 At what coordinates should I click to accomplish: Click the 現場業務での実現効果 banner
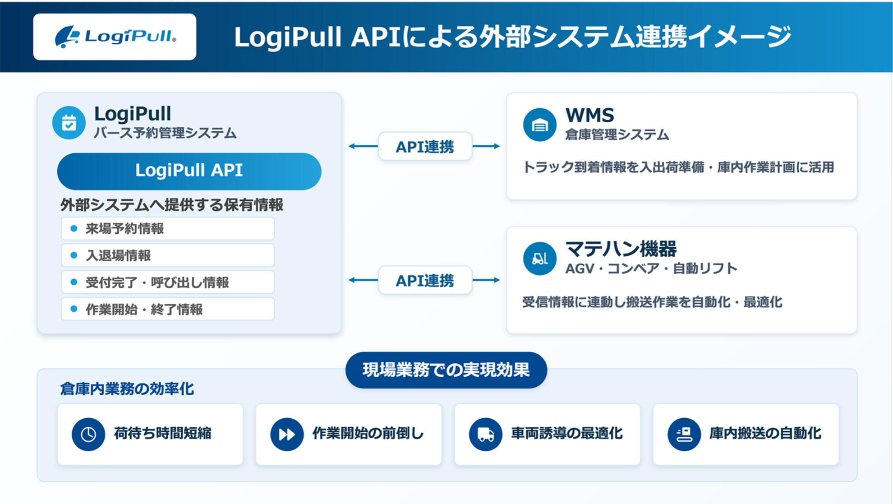click(446, 370)
